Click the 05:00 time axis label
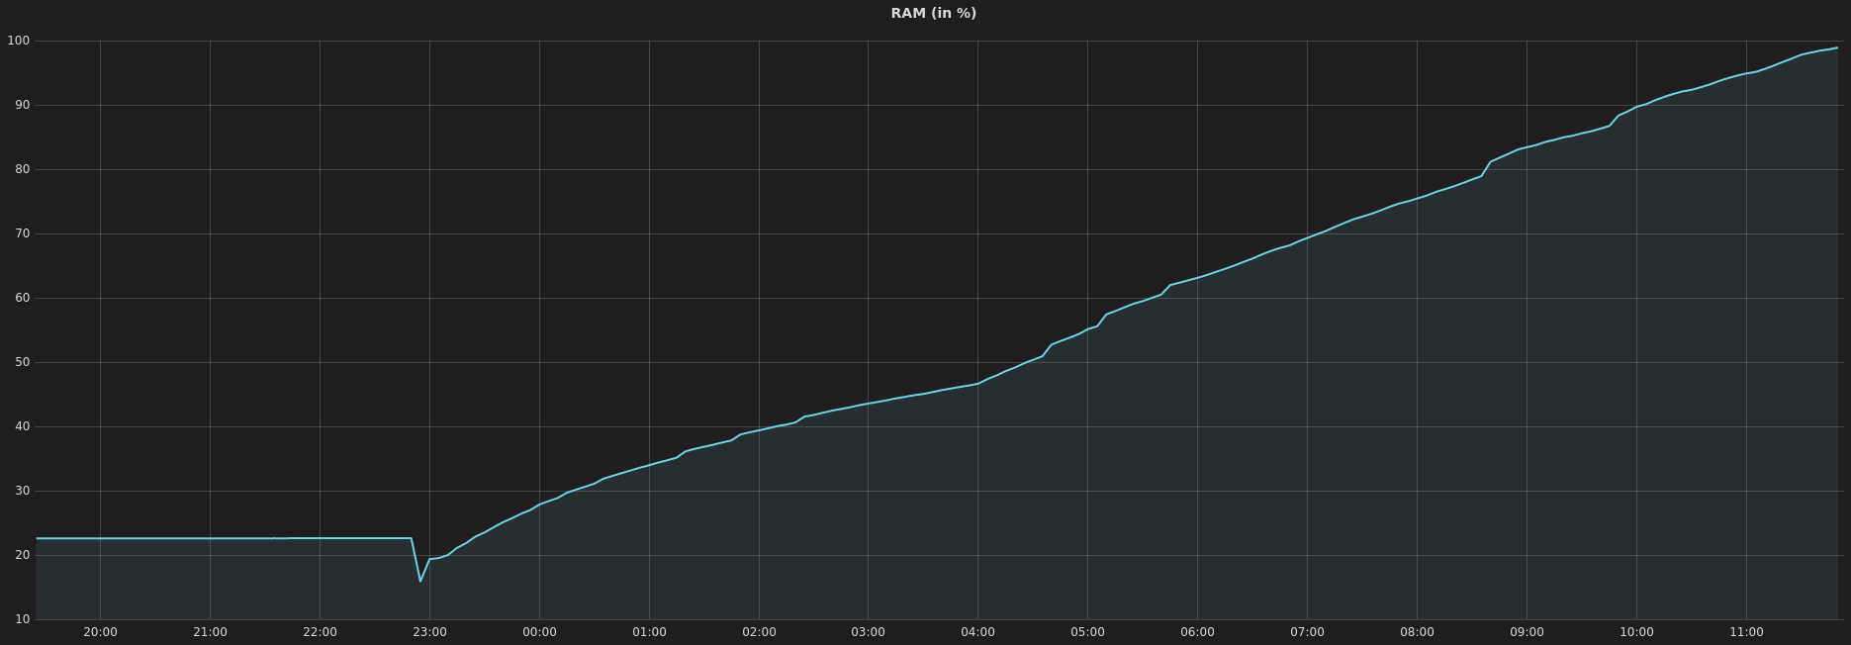The width and height of the screenshot is (1851, 645). tap(1087, 632)
